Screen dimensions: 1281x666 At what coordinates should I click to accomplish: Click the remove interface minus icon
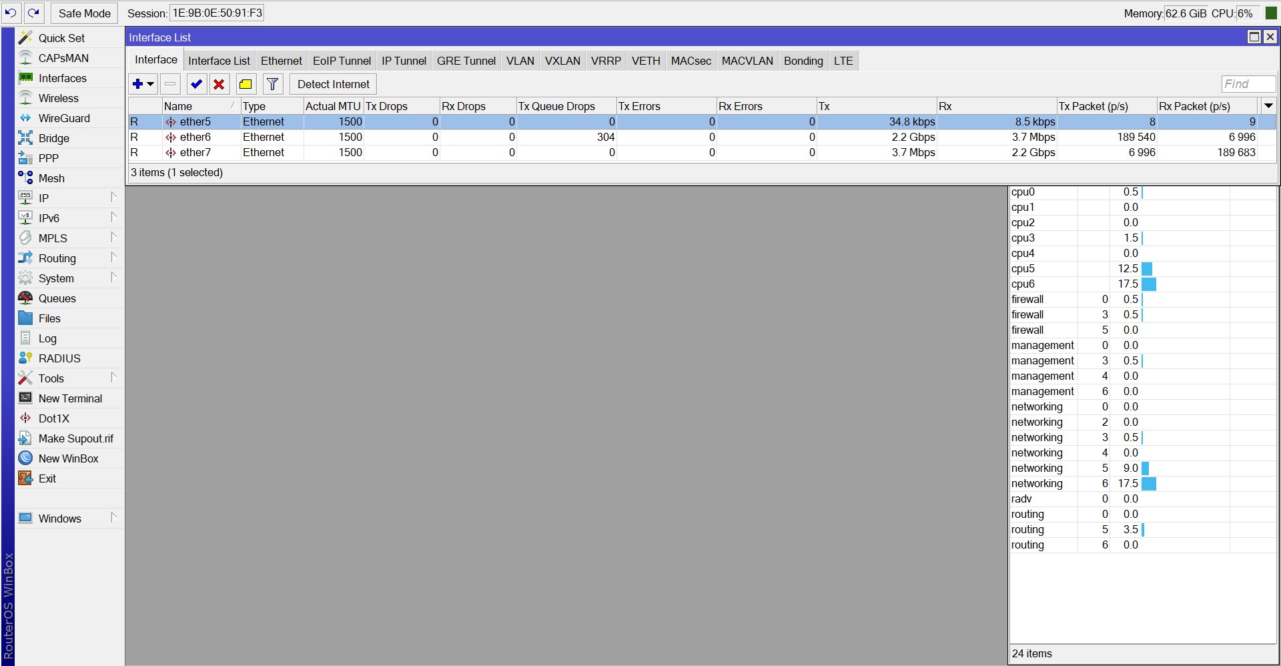pos(170,84)
